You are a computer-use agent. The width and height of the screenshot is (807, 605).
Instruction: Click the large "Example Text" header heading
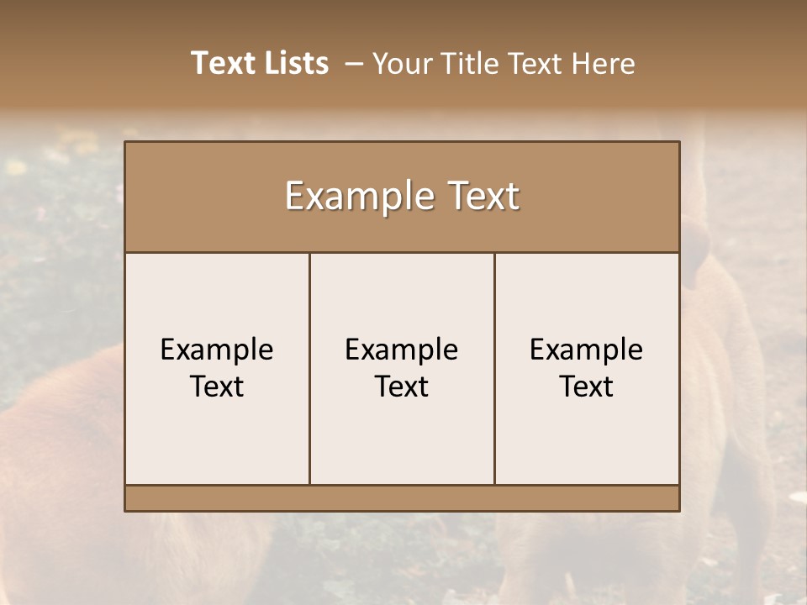(402, 197)
